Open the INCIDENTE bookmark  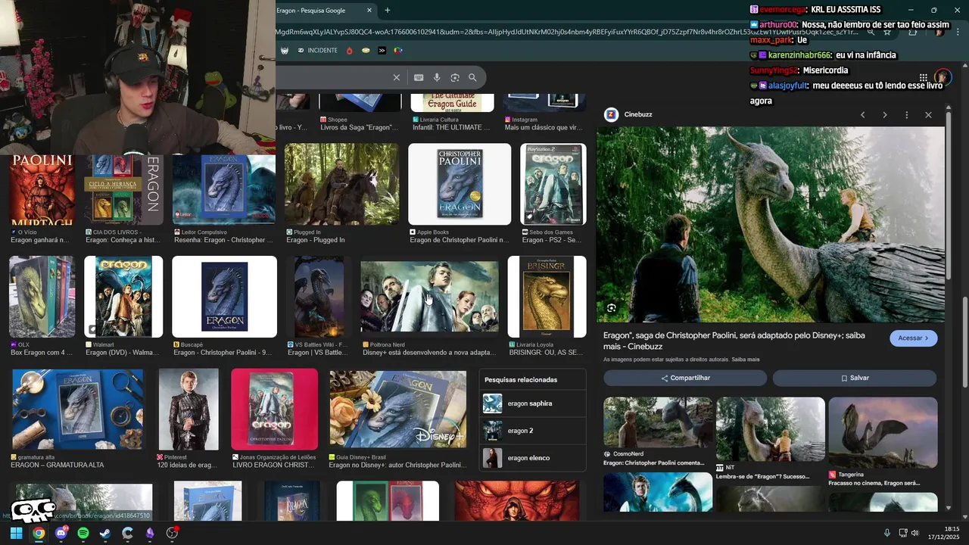(318, 50)
